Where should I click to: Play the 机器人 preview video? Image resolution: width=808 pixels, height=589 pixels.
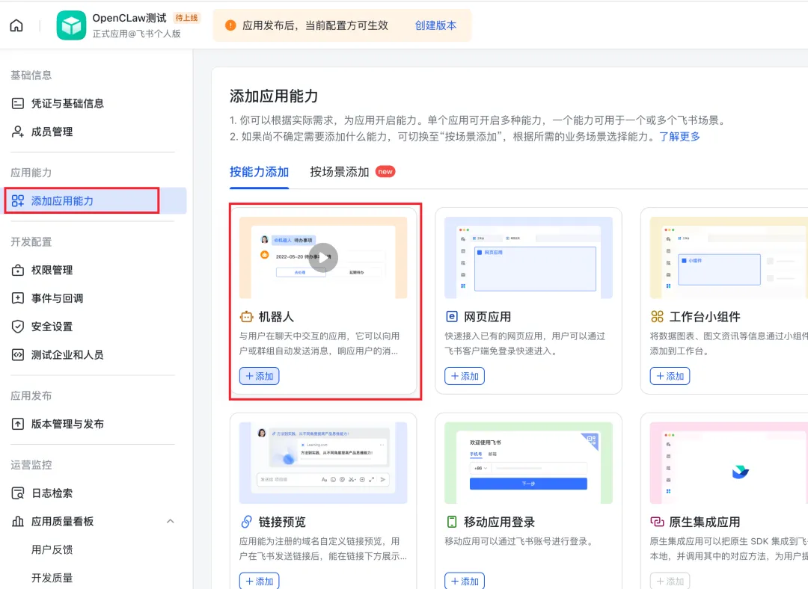coord(323,257)
